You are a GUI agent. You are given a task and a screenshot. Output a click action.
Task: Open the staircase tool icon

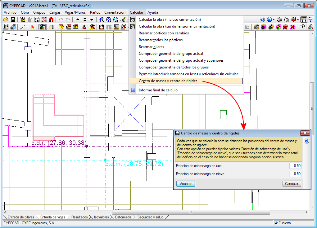coord(23,27)
